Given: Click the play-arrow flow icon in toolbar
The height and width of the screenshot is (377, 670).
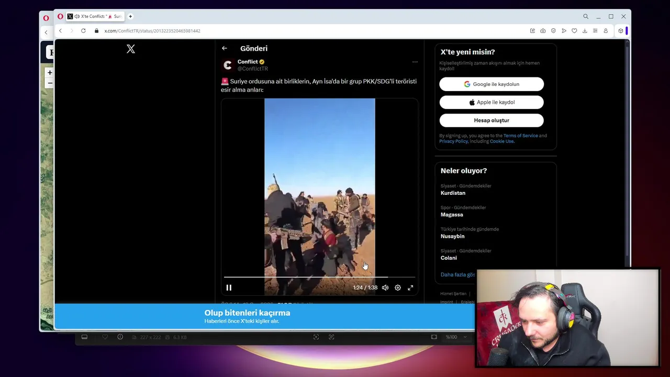Looking at the screenshot, I should click(x=564, y=31).
